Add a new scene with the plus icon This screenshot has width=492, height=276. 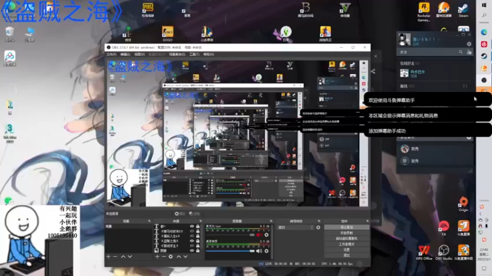point(108,256)
